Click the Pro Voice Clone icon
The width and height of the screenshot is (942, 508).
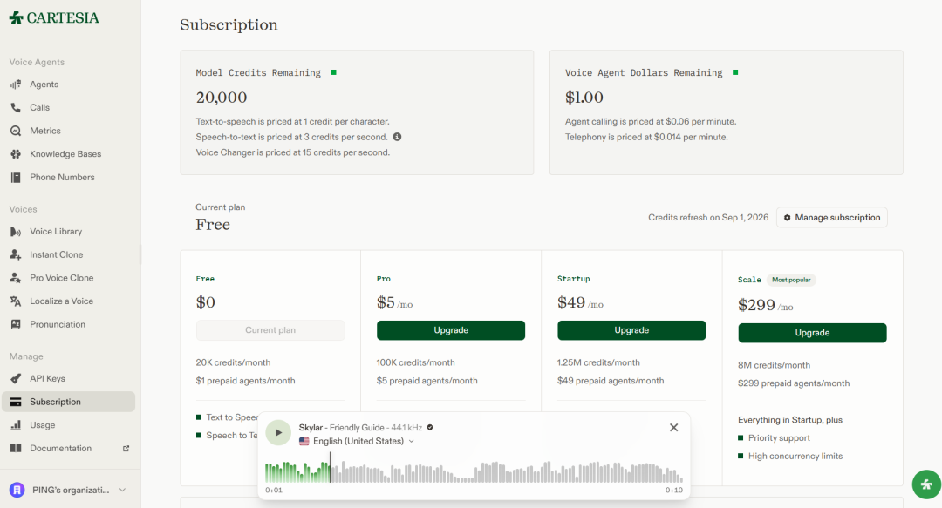pos(16,278)
